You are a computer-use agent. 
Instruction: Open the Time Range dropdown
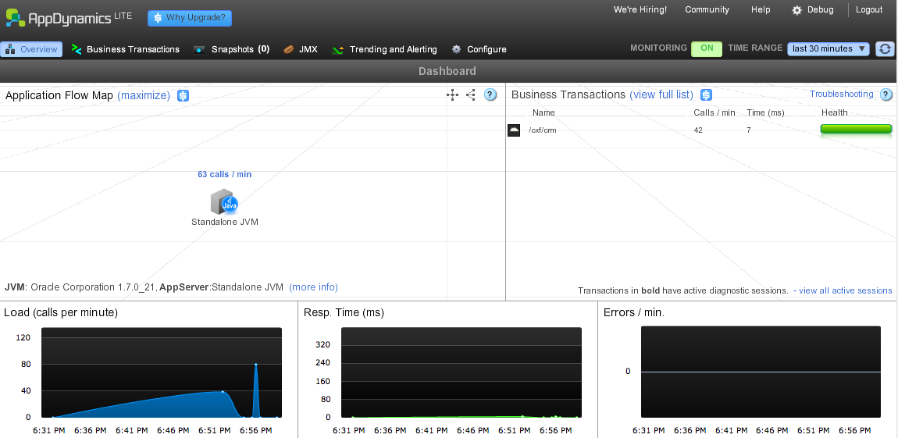pyautogui.click(x=829, y=48)
